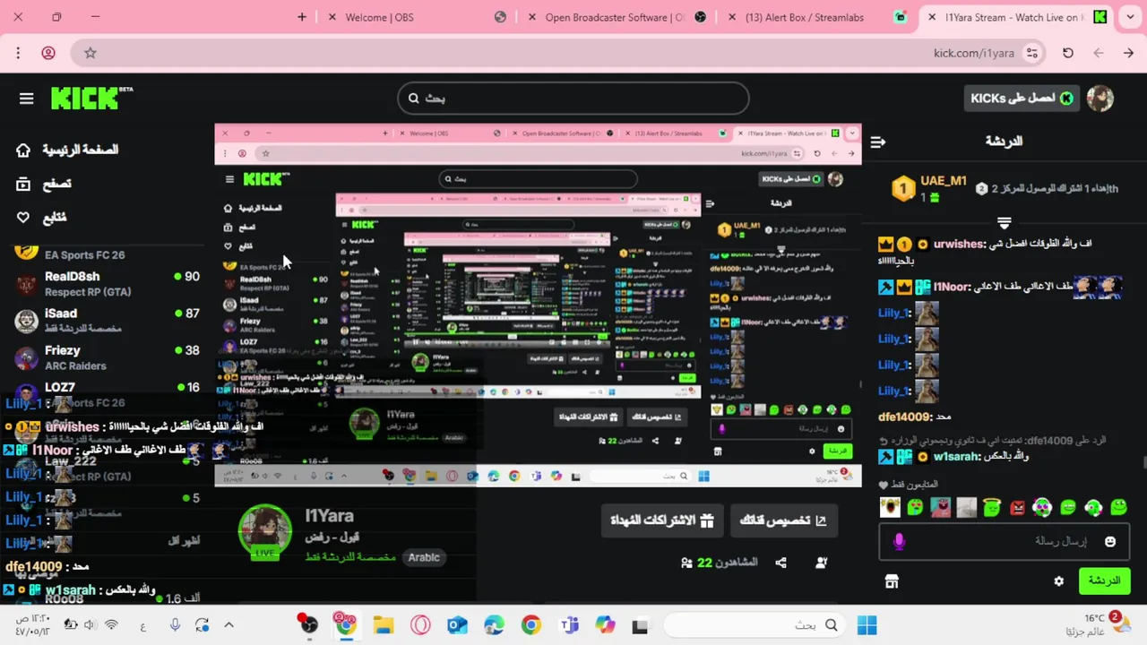Open iSaad channel in sidebar
The height and width of the screenshot is (645, 1147).
tap(108, 321)
